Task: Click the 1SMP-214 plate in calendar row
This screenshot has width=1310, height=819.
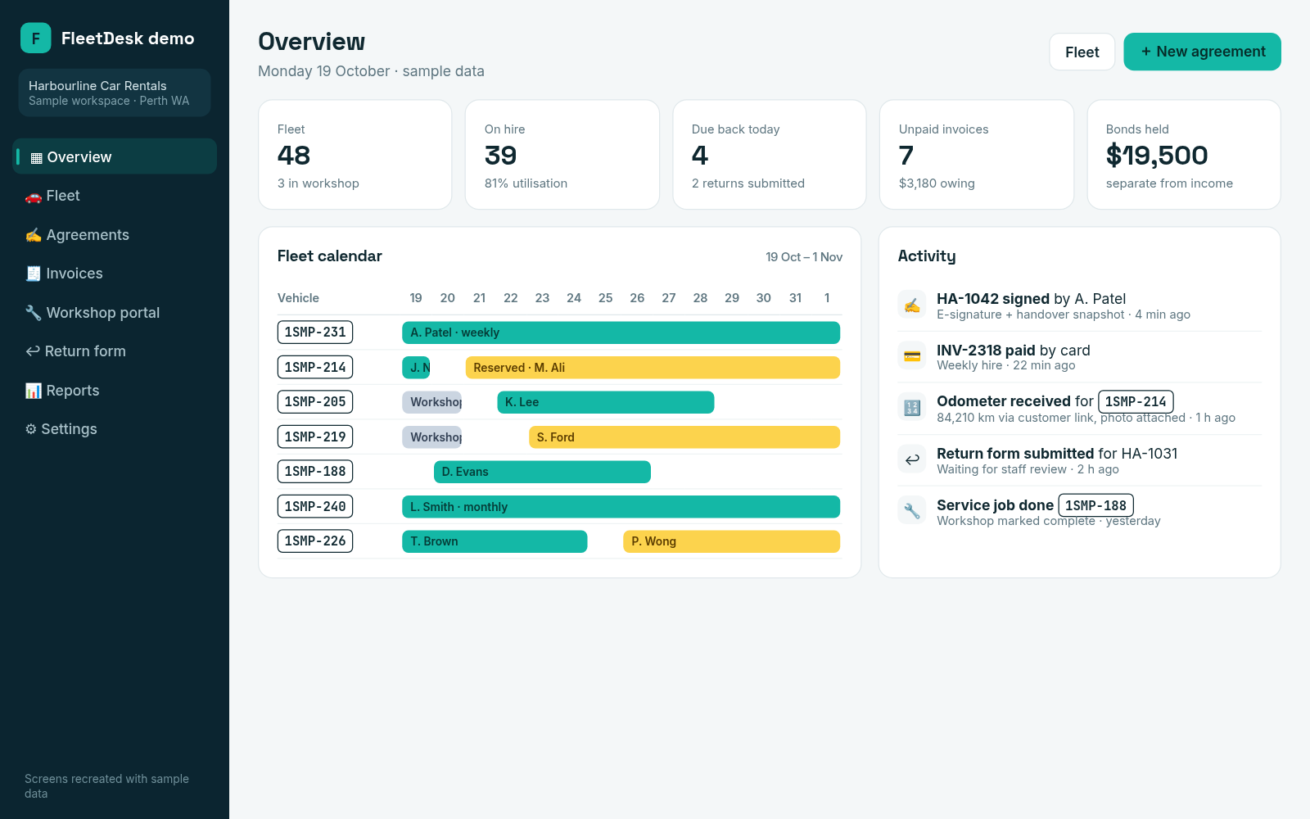Action: point(315,367)
